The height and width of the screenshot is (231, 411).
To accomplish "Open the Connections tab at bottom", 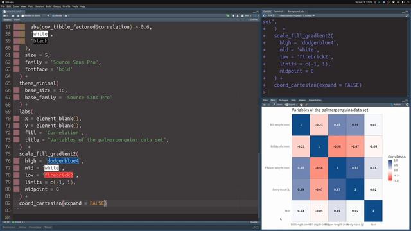I will (35, 227).
